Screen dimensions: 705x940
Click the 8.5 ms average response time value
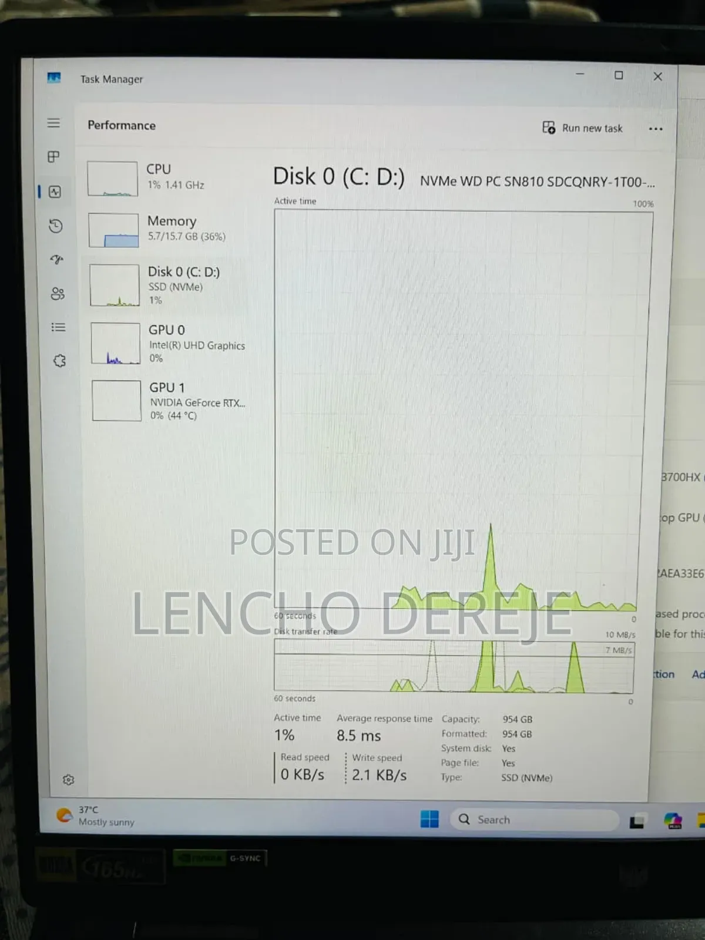358,736
